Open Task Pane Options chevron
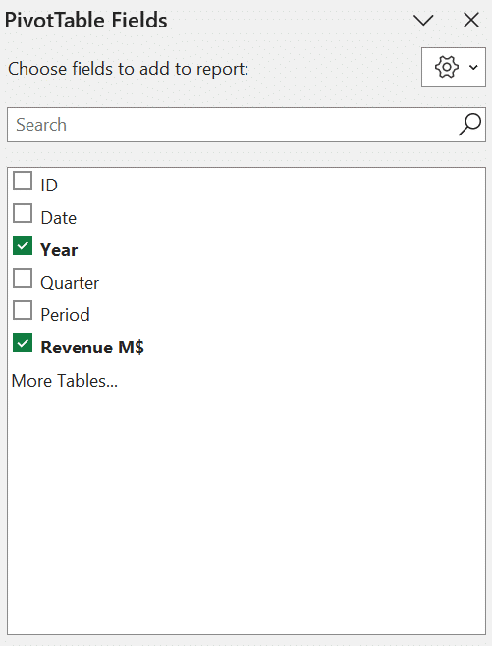Screen dimensions: 492x646 (x=423, y=20)
